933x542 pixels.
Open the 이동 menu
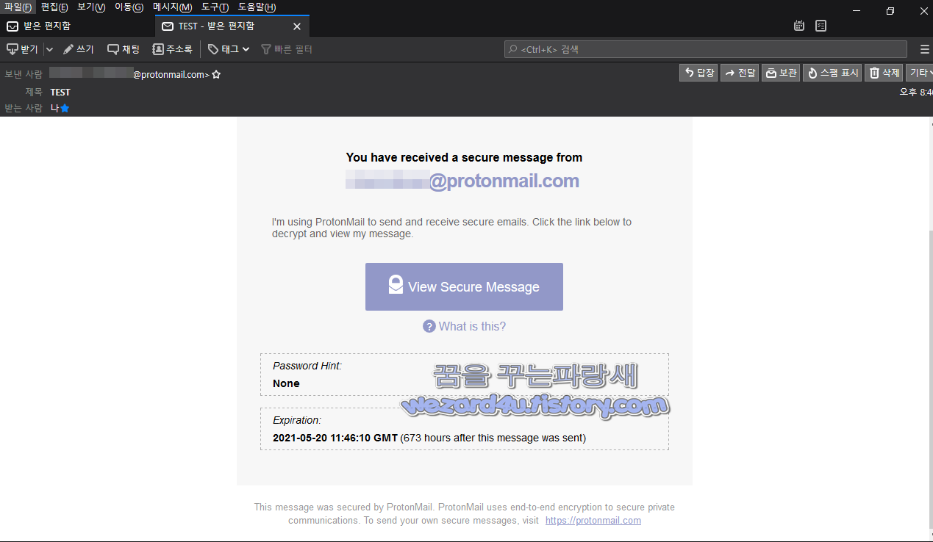click(x=129, y=7)
